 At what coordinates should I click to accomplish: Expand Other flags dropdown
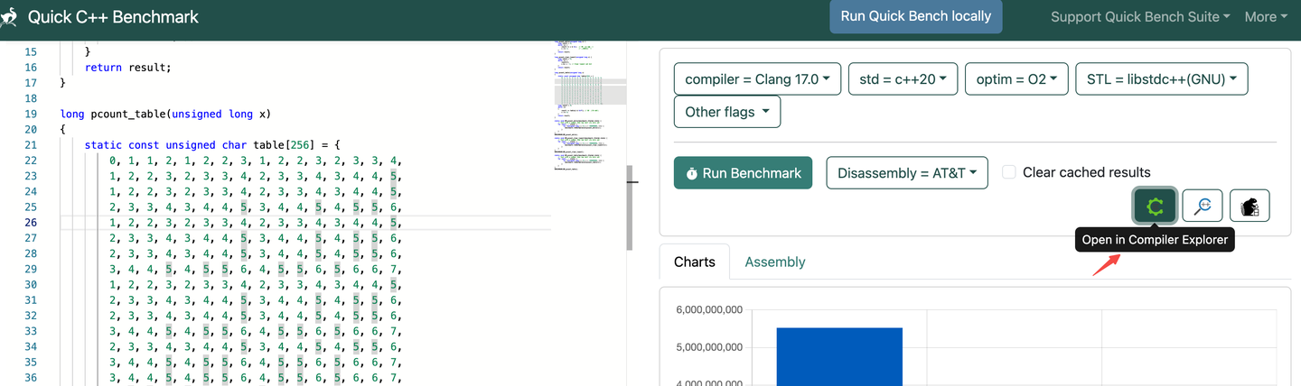[x=727, y=112]
